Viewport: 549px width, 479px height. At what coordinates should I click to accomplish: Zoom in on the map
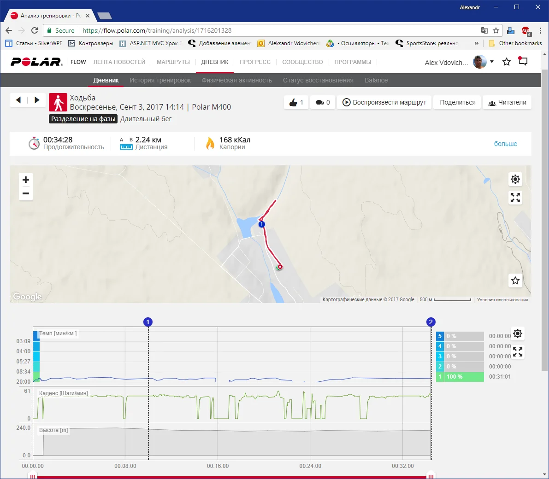tap(26, 180)
